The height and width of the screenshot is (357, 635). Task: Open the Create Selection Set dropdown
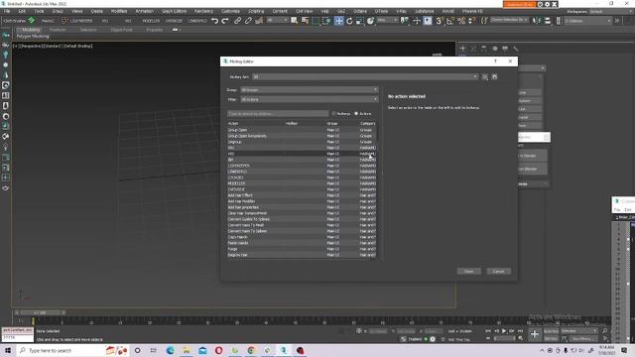pyautogui.click(x=509, y=20)
